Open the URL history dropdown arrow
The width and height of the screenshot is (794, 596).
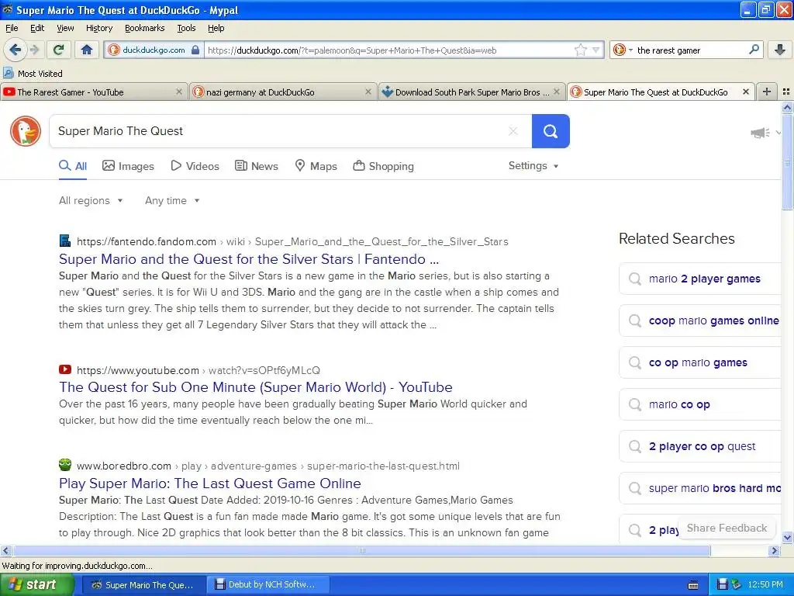596,50
